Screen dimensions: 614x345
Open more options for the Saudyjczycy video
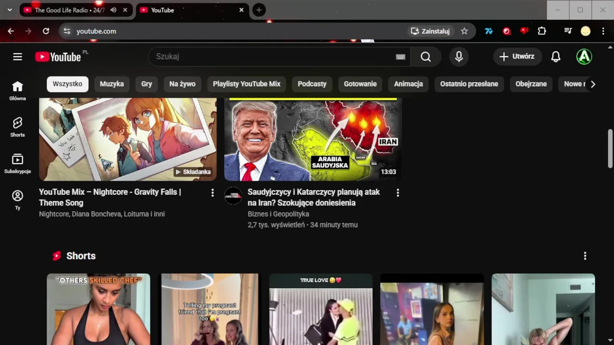(398, 193)
